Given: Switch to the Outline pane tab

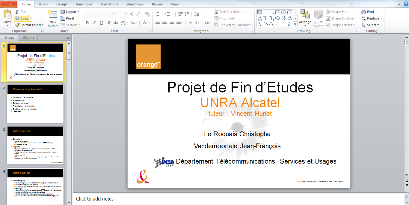Looking at the screenshot, I should point(28,38).
